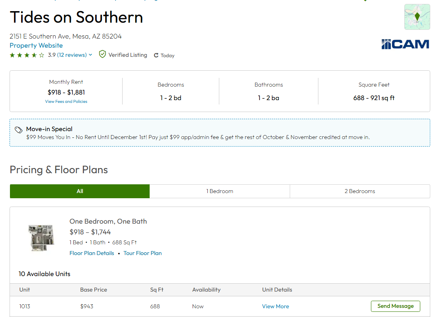Click the Verified Listing shield icon
Image resolution: width=435 pixels, height=317 pixels.
(102, 54)
